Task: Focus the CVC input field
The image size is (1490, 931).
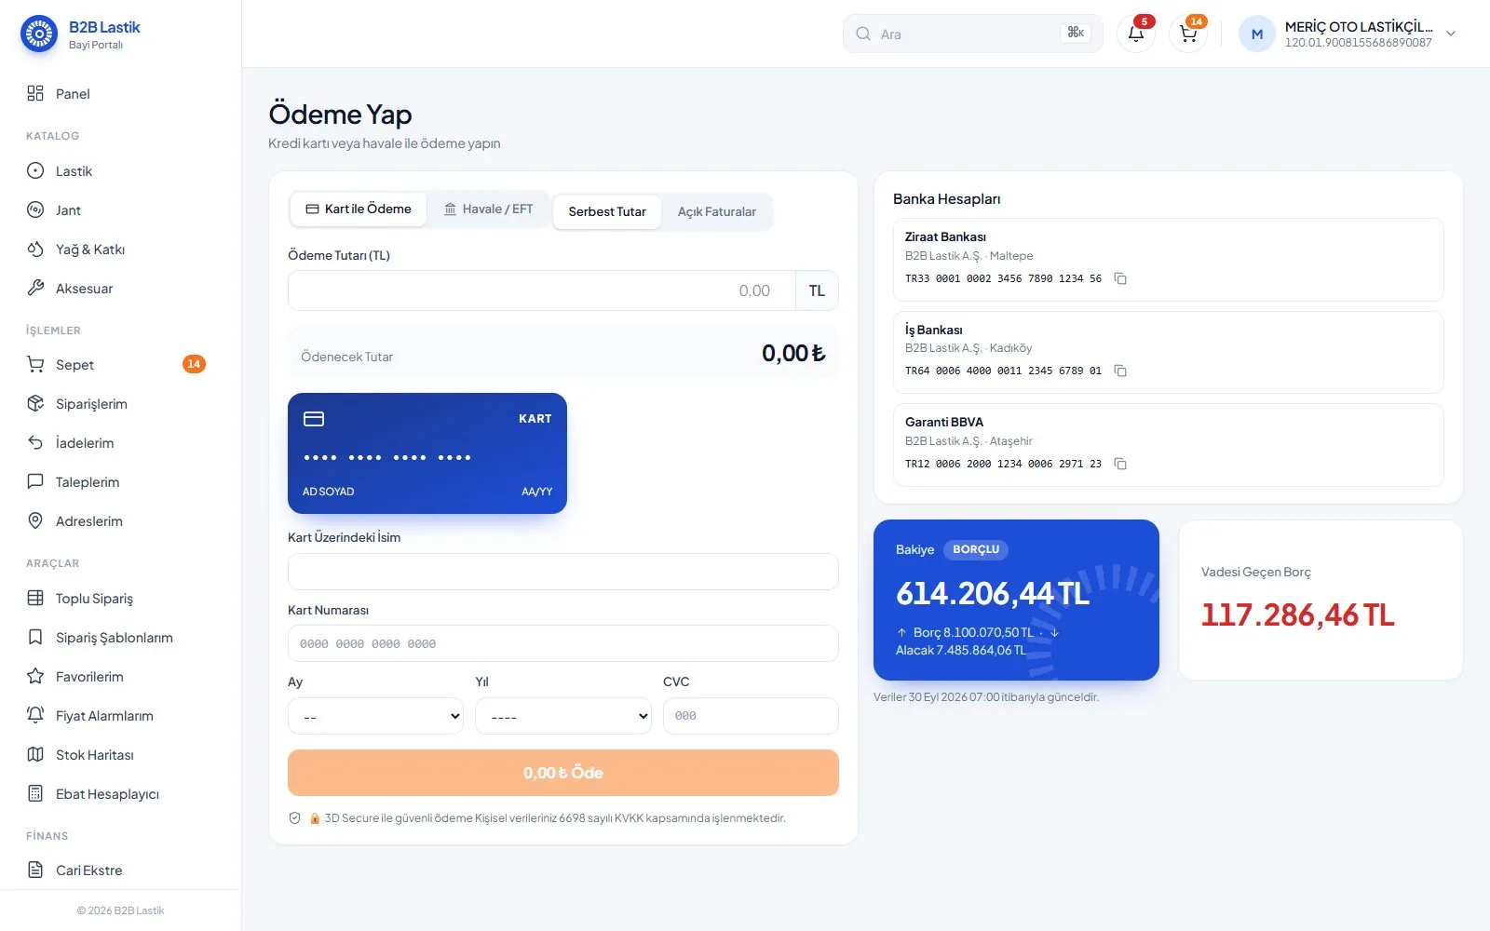Action: coord(751,716)
